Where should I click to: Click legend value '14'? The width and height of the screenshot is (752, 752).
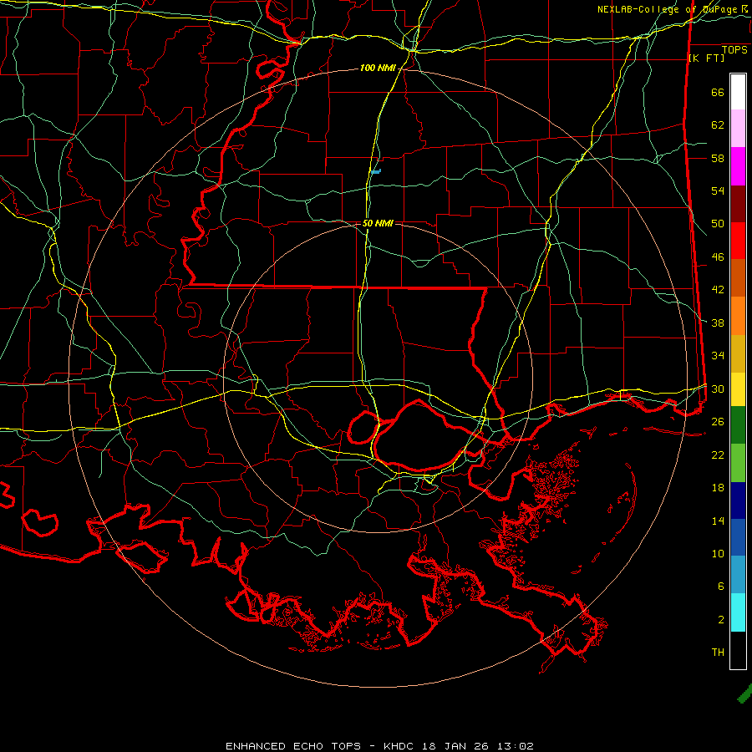718,521
